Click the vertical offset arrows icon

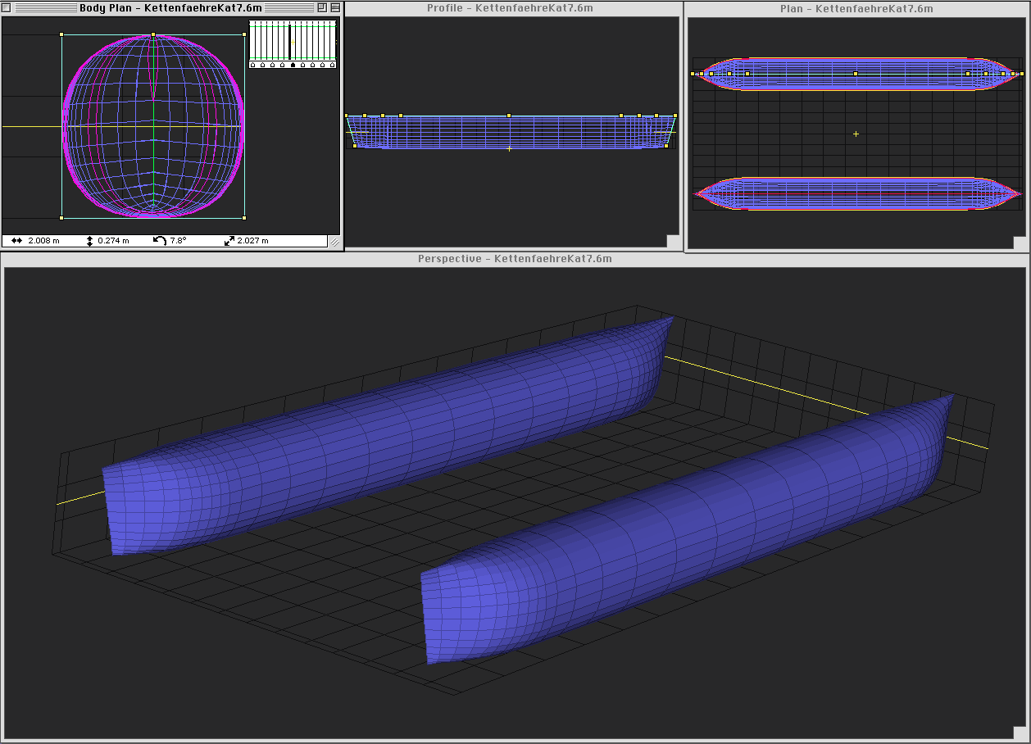(89, 241)
